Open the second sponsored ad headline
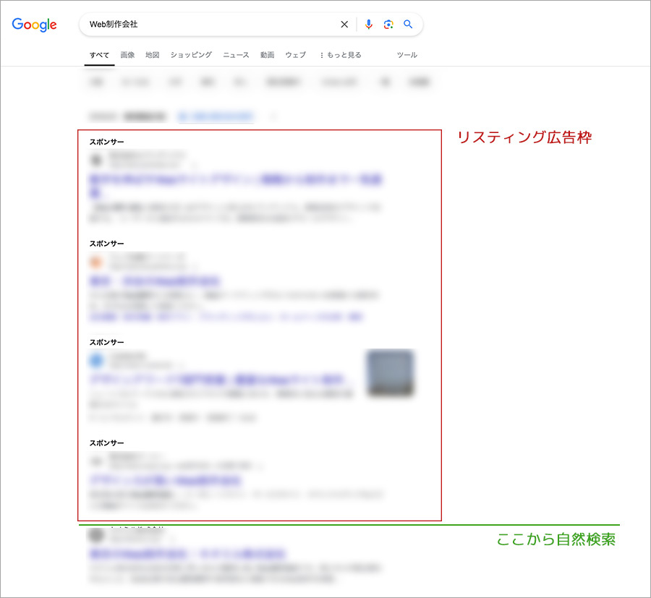Screen dimensions: 651x598 click(155, 281)
